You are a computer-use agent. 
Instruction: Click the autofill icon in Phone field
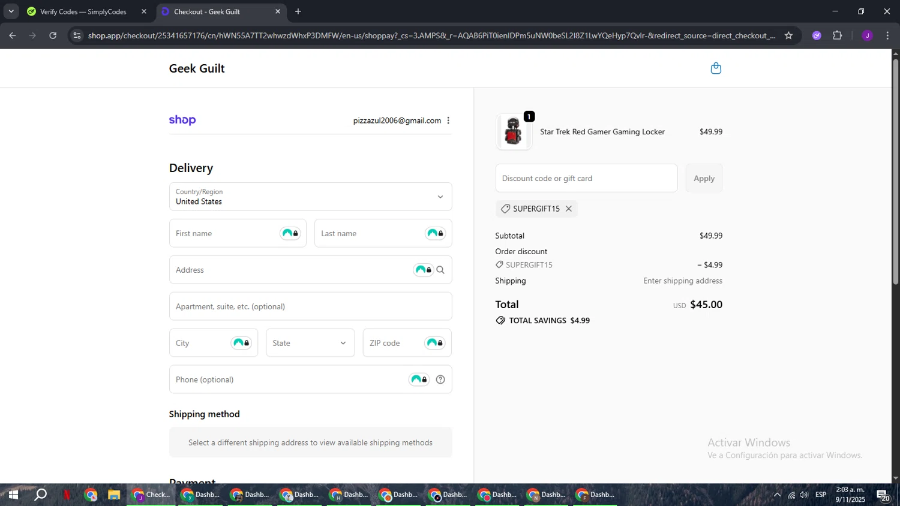coord(419,379)
